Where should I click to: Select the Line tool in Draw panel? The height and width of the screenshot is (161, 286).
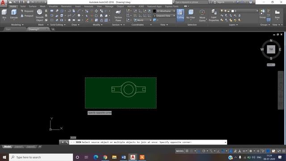(x=74, y=16)
